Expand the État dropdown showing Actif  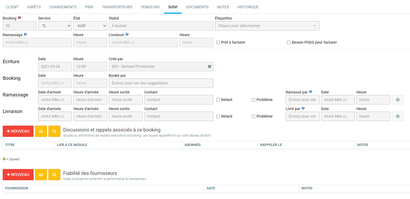[x=90, y=26]
